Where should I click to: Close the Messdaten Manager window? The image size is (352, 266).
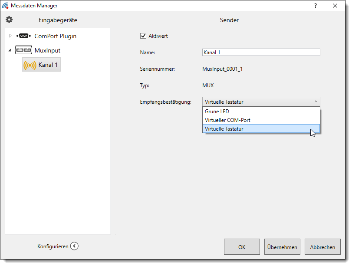[335, 6]
